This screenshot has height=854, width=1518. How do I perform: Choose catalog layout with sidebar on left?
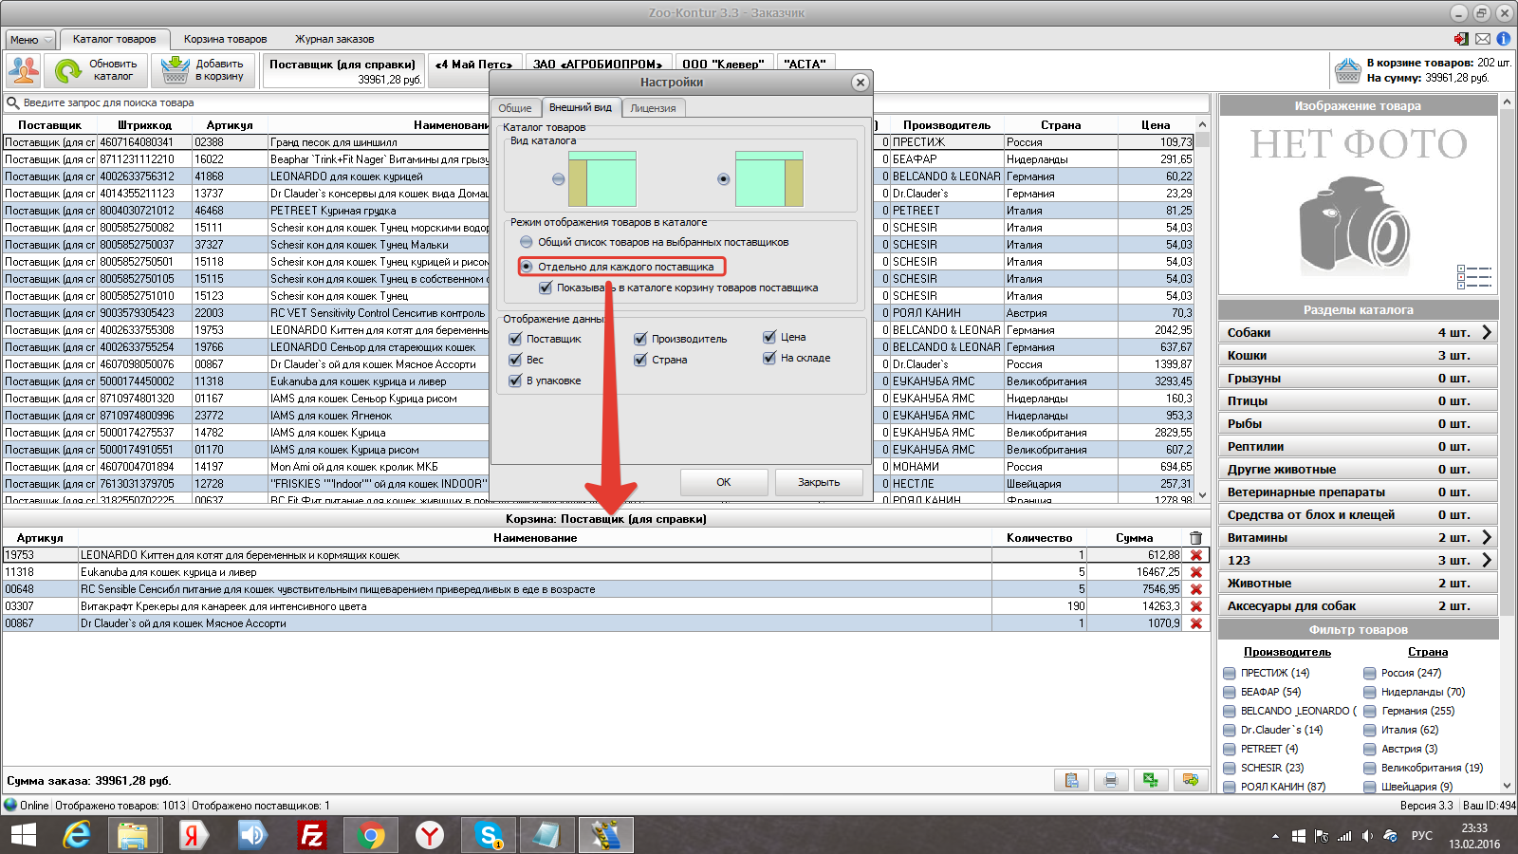559,178
